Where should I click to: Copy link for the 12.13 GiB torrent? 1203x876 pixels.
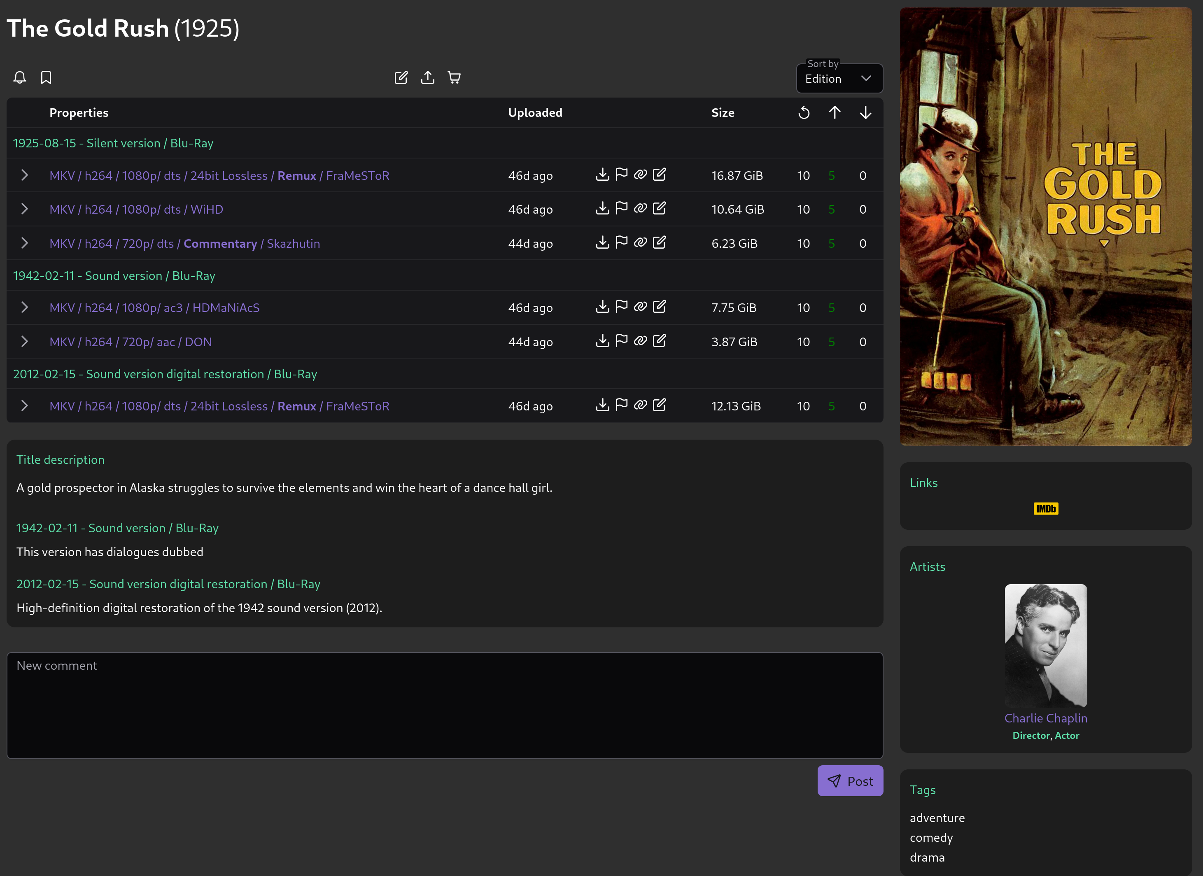pyautogui.click(x=641, y=405)
